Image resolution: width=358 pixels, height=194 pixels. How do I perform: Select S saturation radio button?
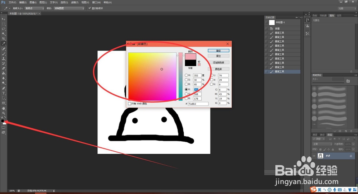click(x=186, y=80)
